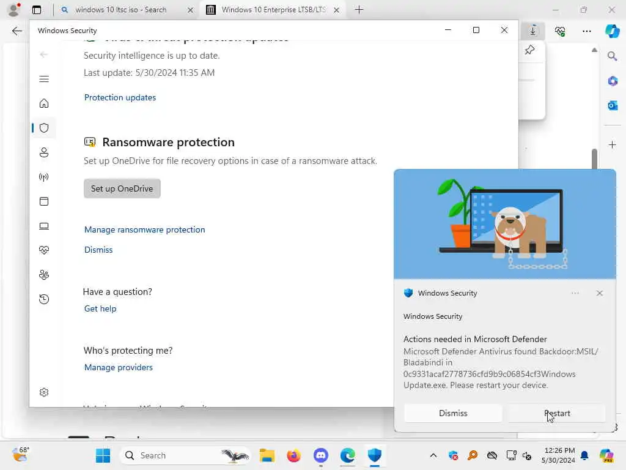Screen dimensions: 626x470
Task: Click the Edge sidebar search icon
Action: [613, 56]
